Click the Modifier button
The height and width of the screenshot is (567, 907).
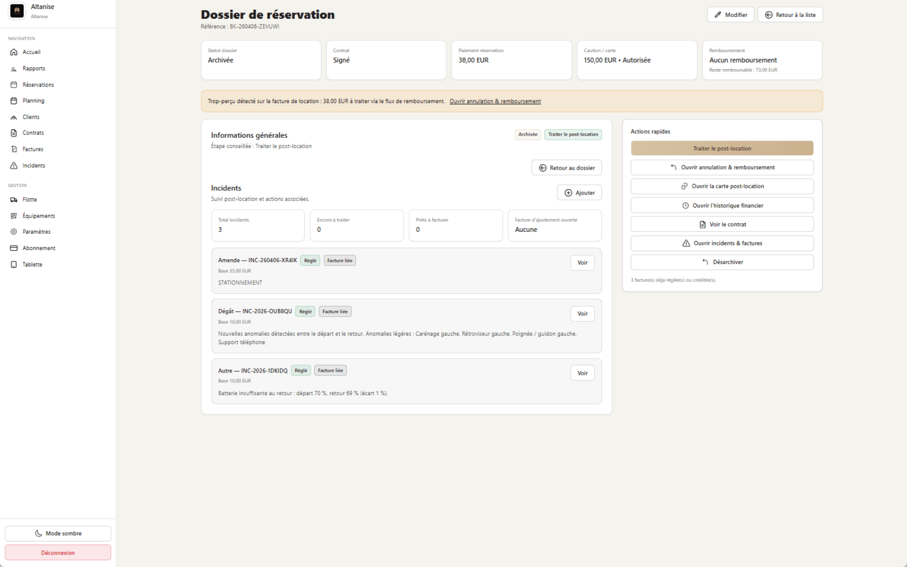(730, 15)
